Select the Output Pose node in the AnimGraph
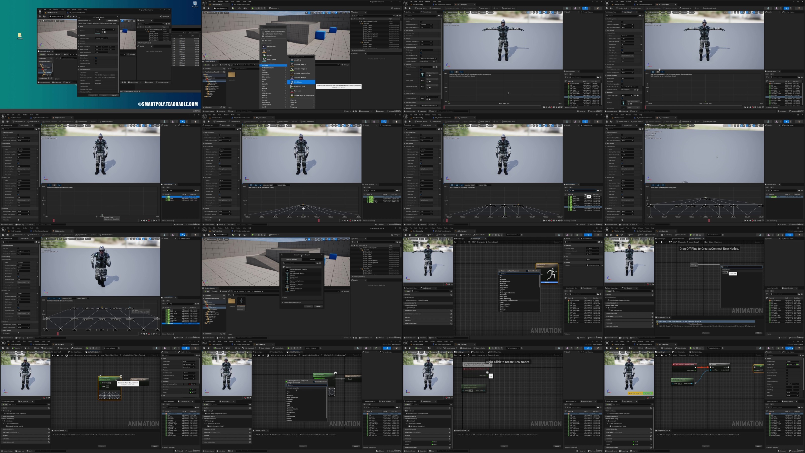 pos(547,274)
